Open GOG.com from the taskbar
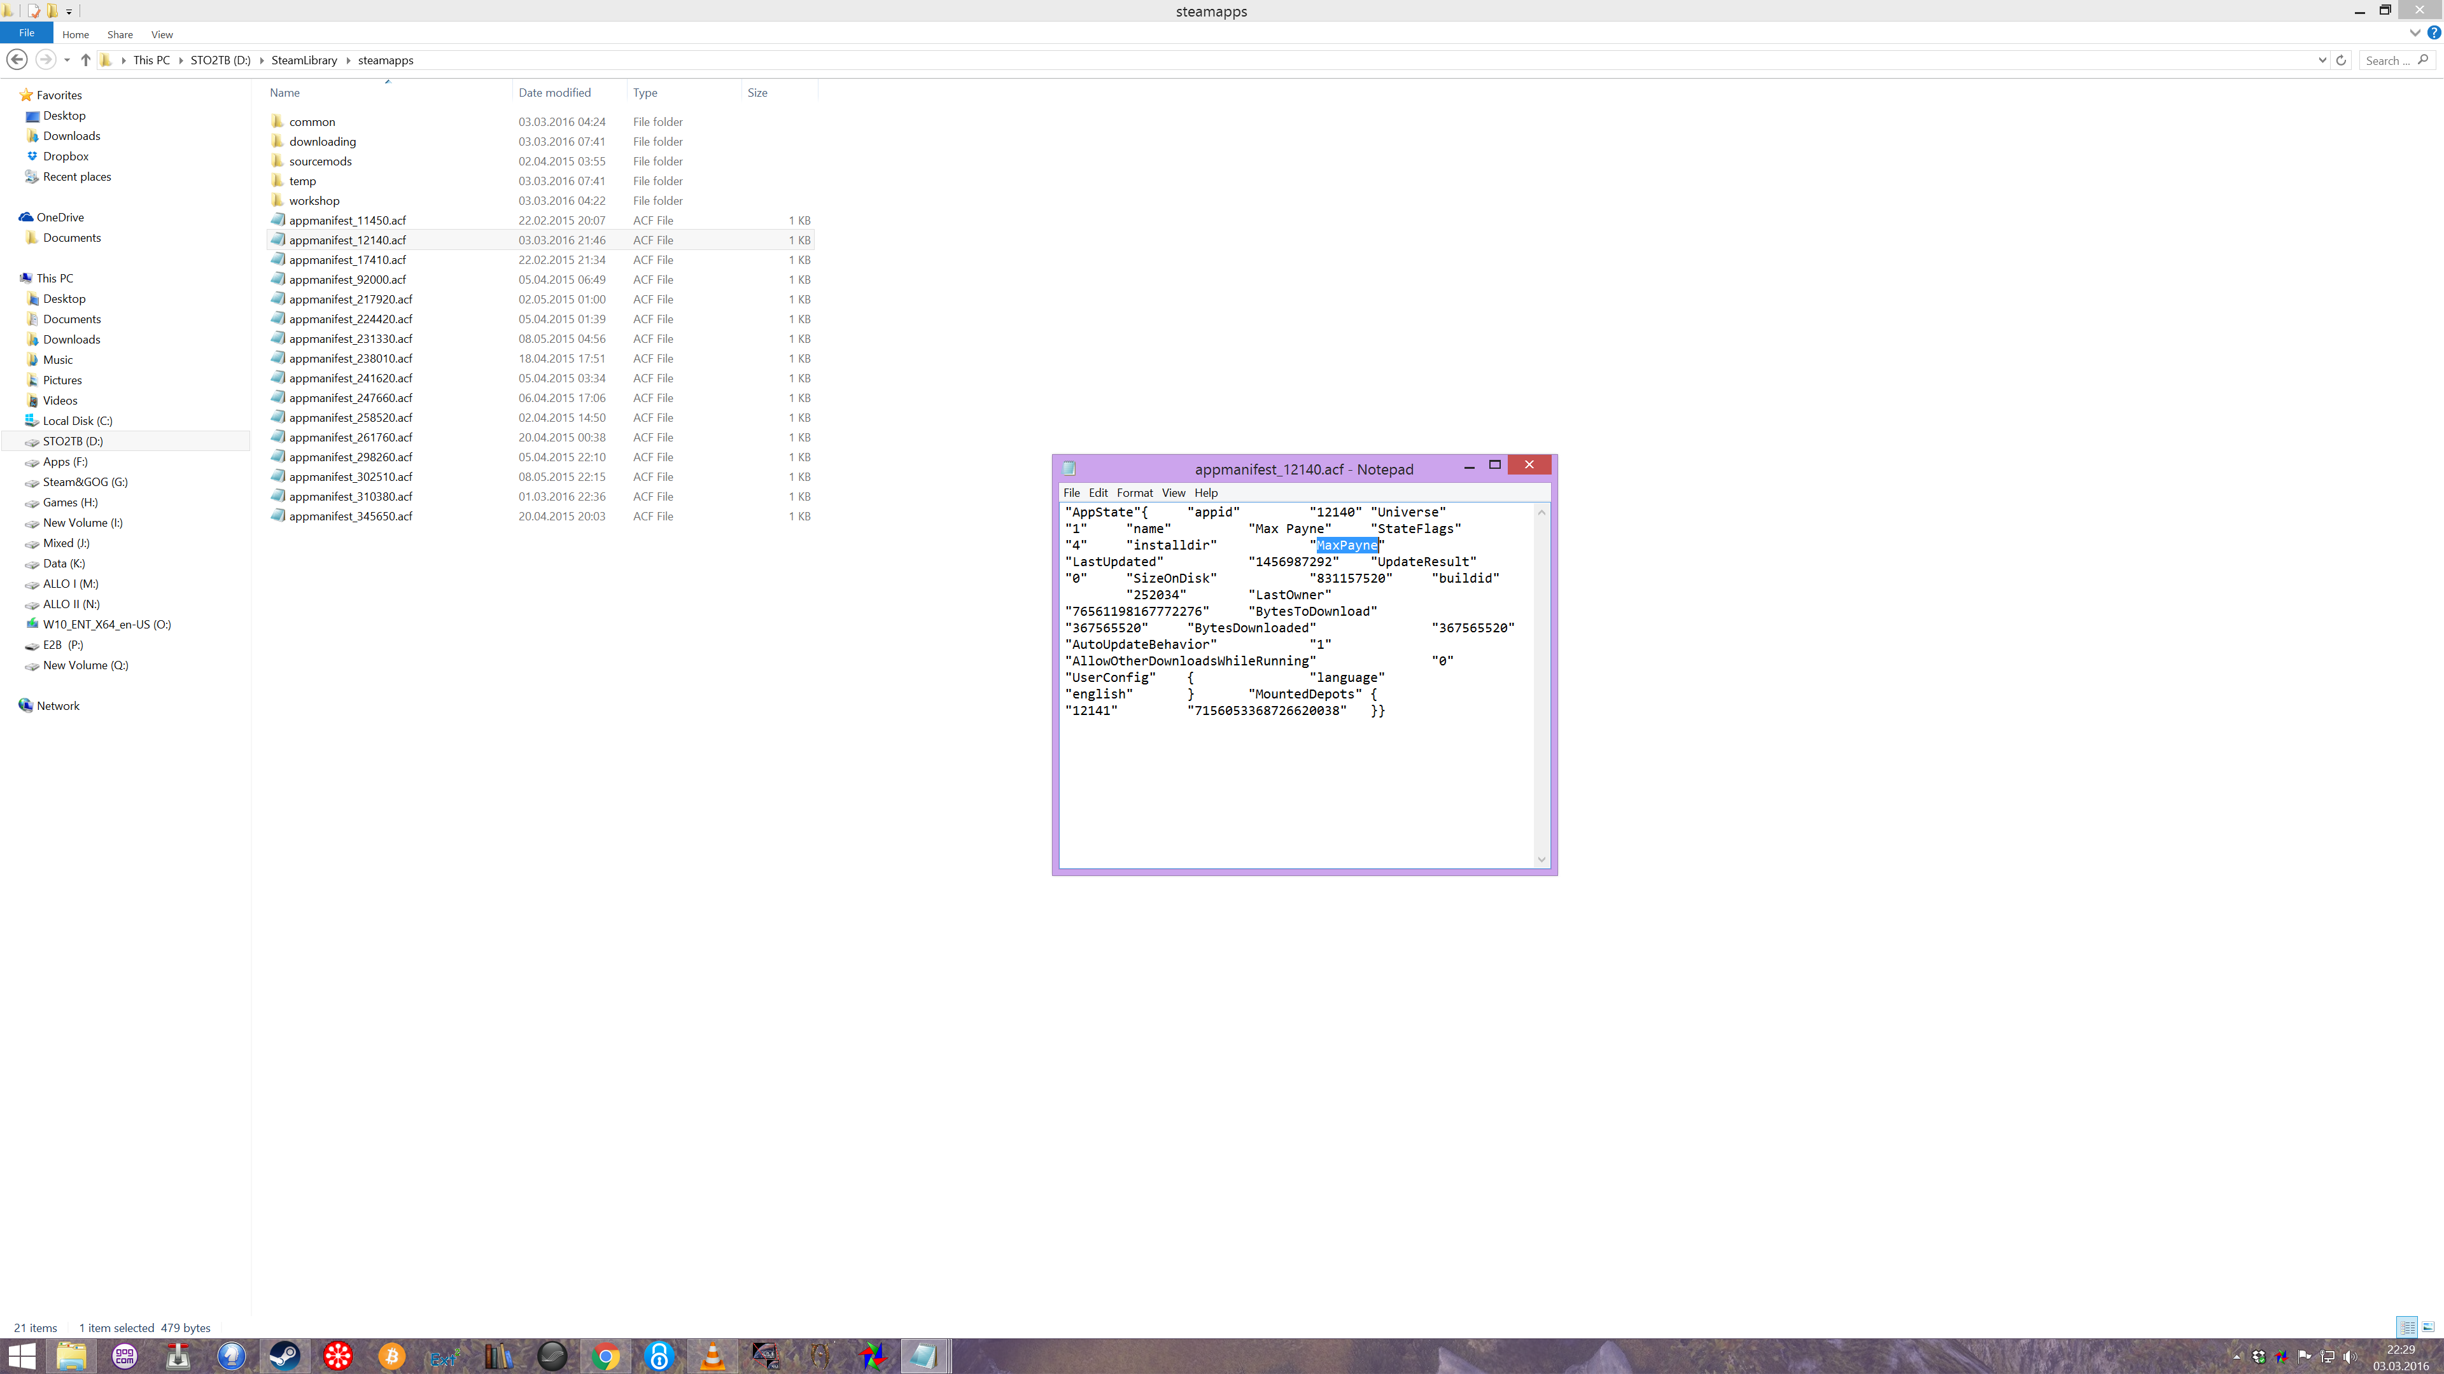 click(x=124, y=1356)
